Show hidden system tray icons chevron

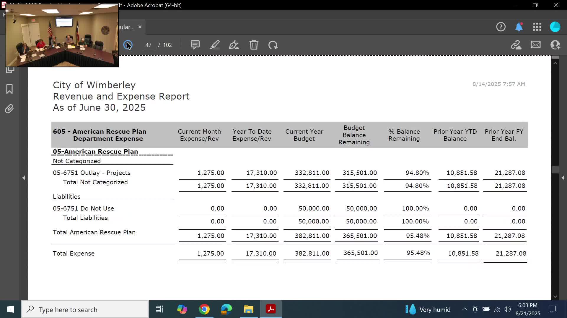465,309
